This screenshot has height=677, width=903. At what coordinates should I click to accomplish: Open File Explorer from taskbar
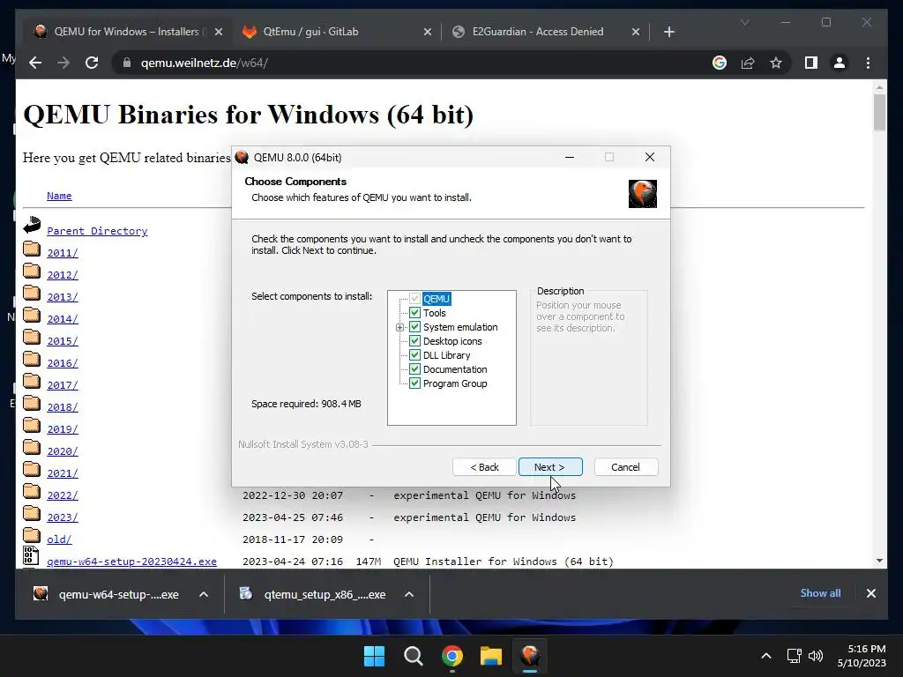(x=491, y=656)
